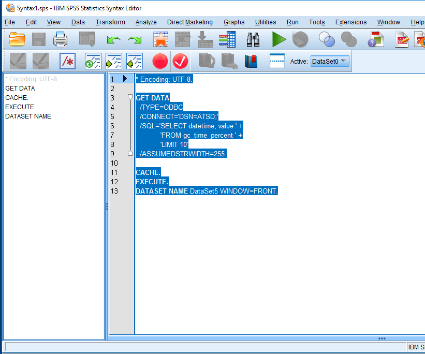
Task: Open the Analyze menu
Action: 146,22
